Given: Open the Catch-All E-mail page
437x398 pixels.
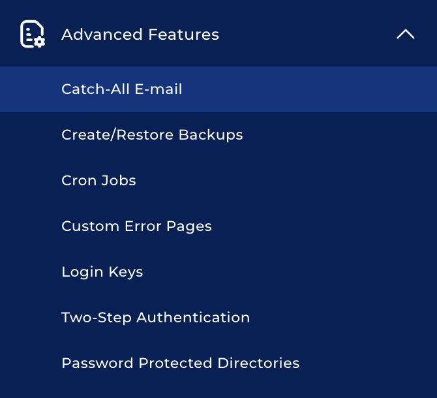Looking at the screenshot, I should [122, 89].
